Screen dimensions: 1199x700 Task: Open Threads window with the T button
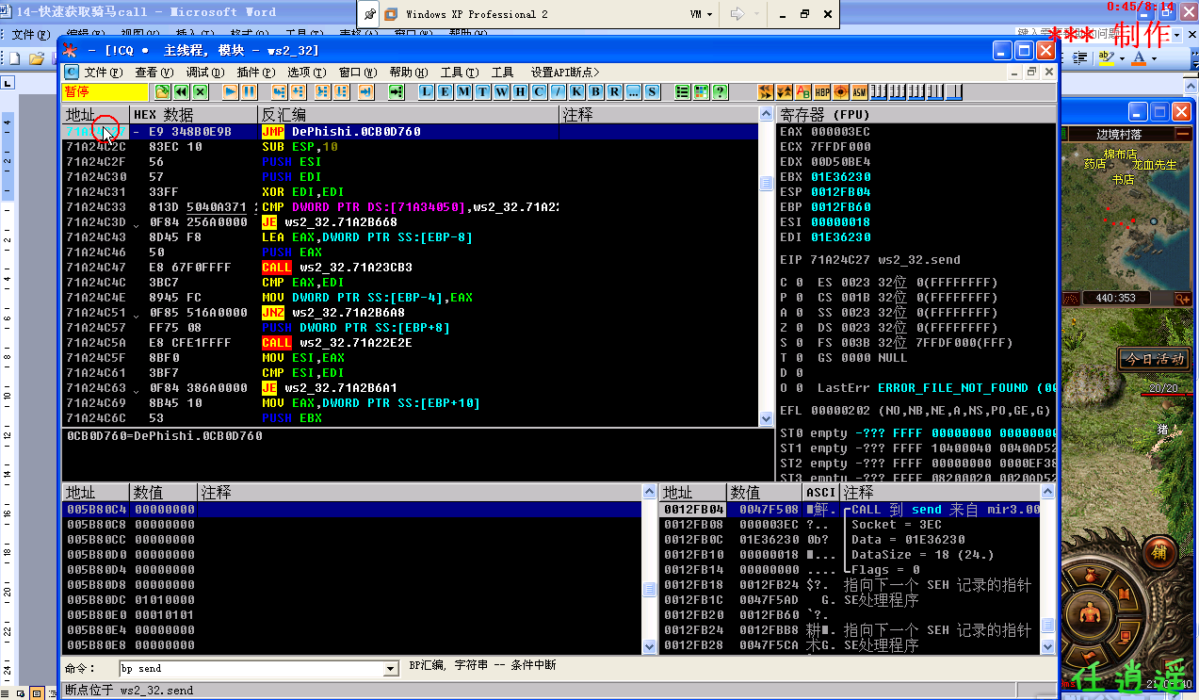tap(483, 91)
